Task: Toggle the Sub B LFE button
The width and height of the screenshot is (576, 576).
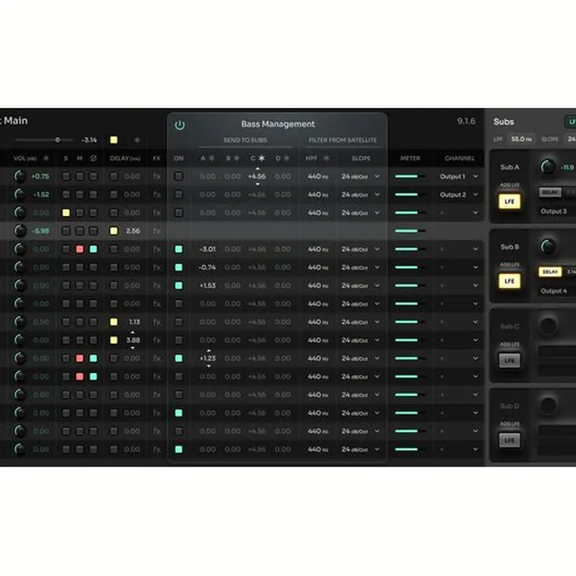Action: point(509,281)
